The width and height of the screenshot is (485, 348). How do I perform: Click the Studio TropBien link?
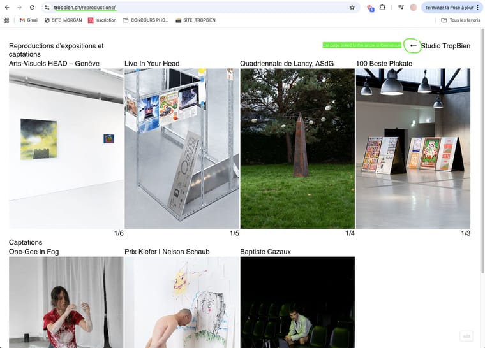click(445, 46)
